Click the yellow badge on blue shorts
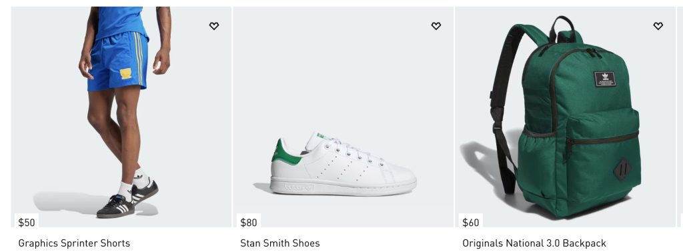This screenshot has width=683, height=252. 125,73
